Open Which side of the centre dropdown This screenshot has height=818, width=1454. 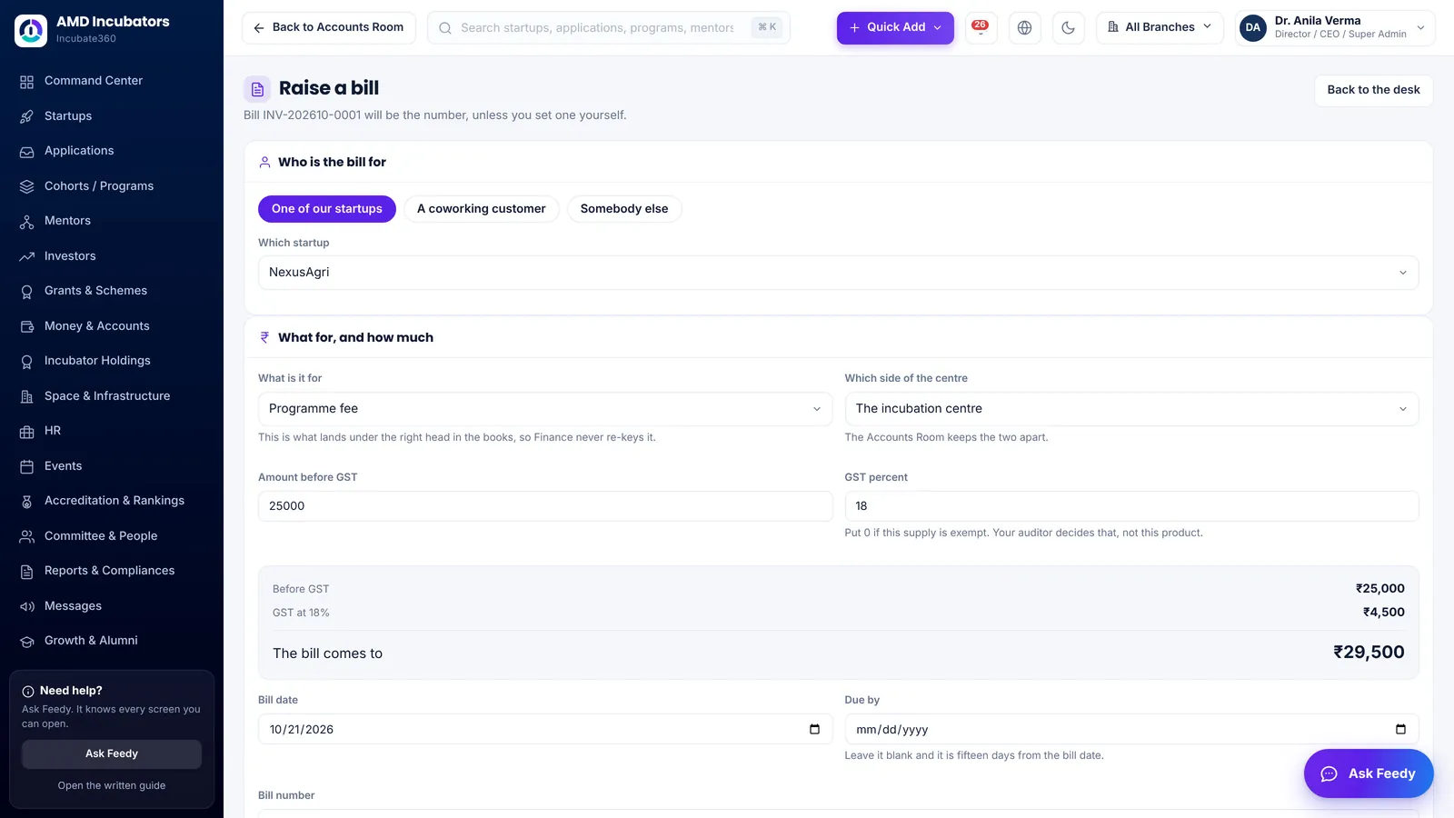tap(1131, 409)
